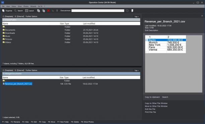Click the Pictures folder icon

[x=4, y=39]
